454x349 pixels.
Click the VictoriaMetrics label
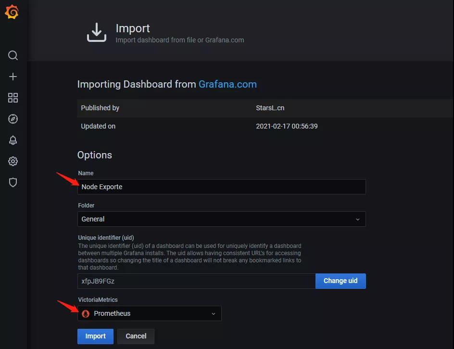tap(98, 300)
